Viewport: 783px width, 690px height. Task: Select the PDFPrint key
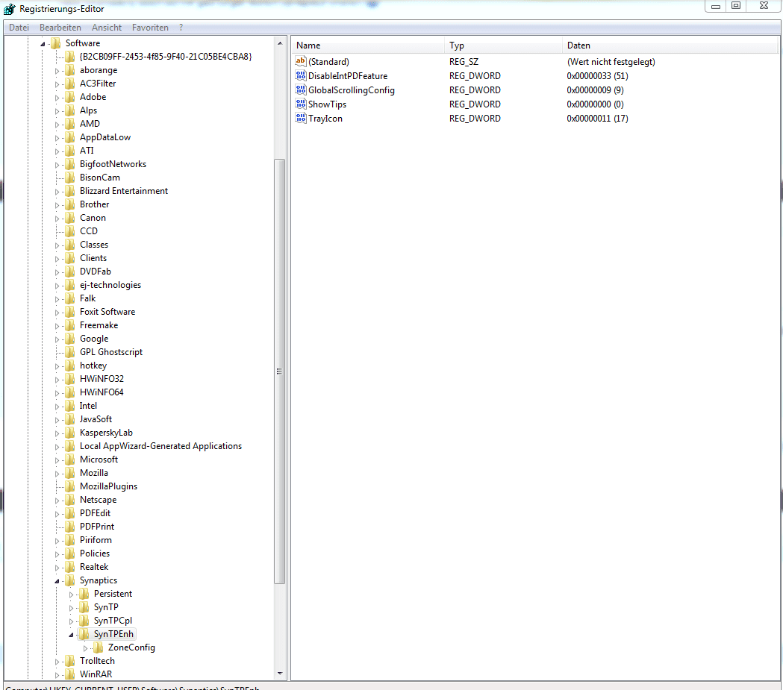pos(97,527)
